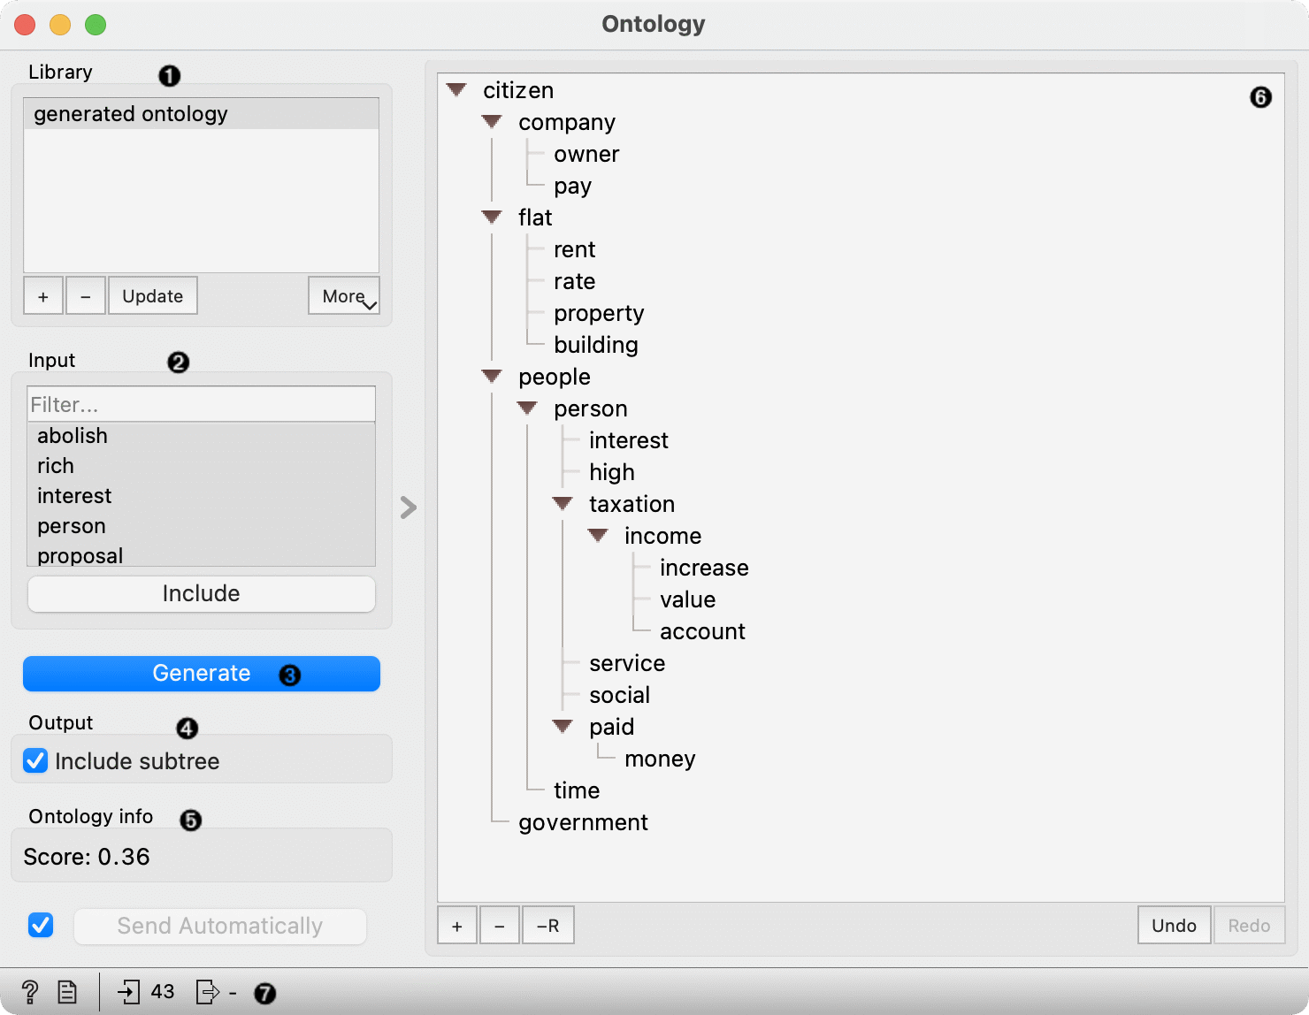Image resolution: width=1309 pixels, height=1015 pixels.
Task: Click the minus icon below the ontology tree
Action: (x=499, y=925)
